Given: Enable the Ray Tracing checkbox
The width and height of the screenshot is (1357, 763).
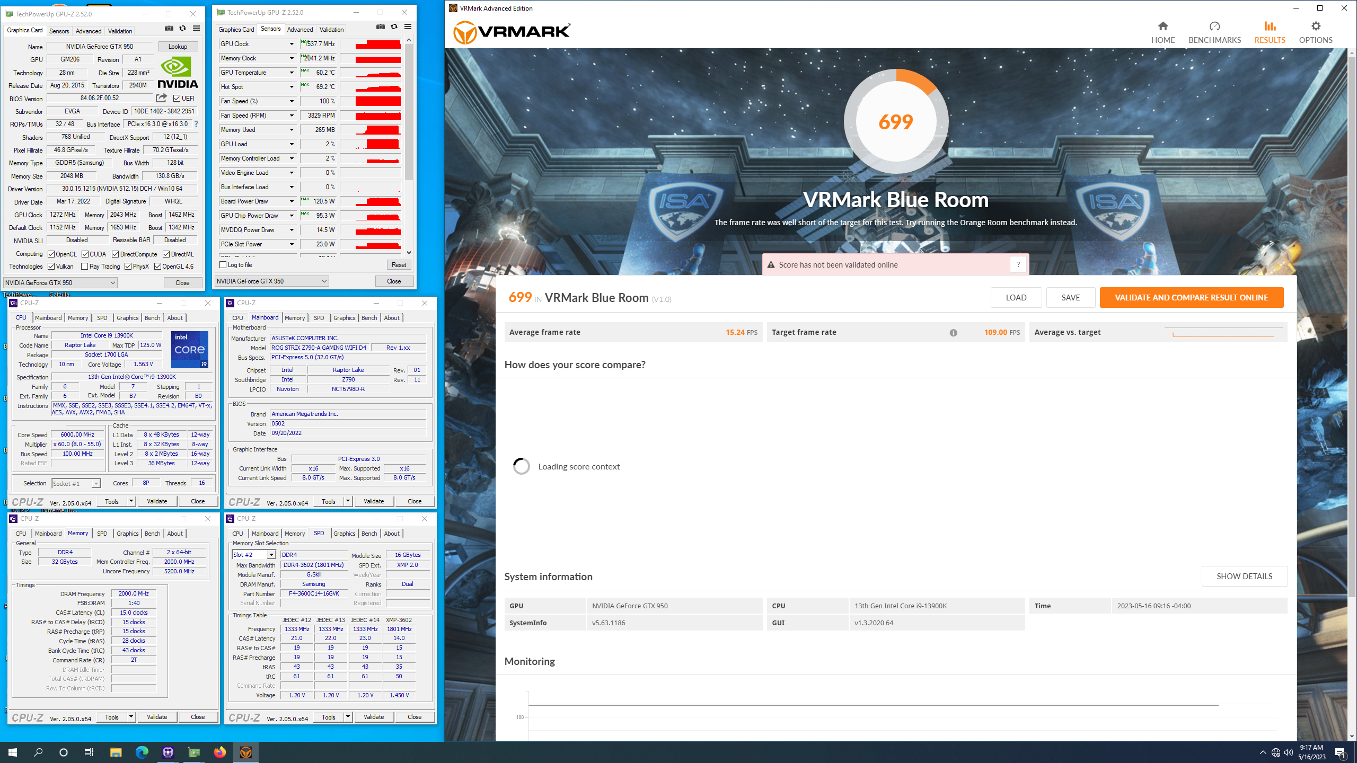Looking at the screenshot, I should click(x=85, y=267).
